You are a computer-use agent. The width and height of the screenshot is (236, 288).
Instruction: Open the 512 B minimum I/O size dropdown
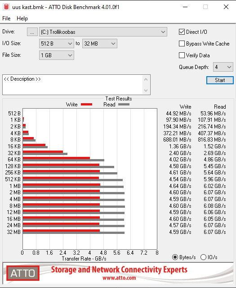coord(57,44)
